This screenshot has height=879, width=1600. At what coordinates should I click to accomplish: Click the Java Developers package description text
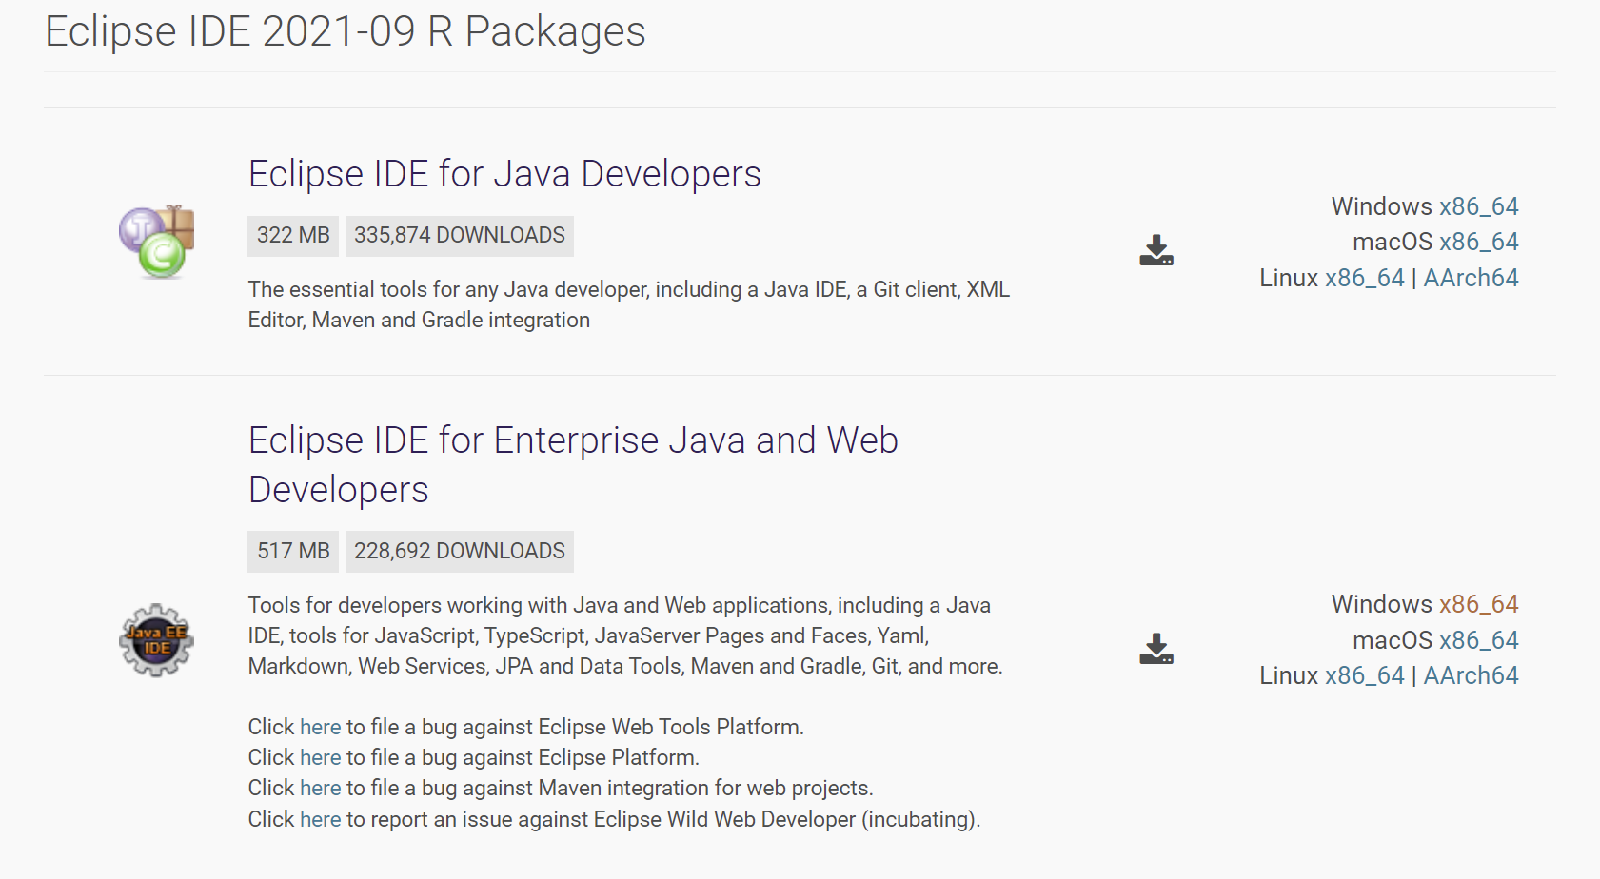coord(629,304)
